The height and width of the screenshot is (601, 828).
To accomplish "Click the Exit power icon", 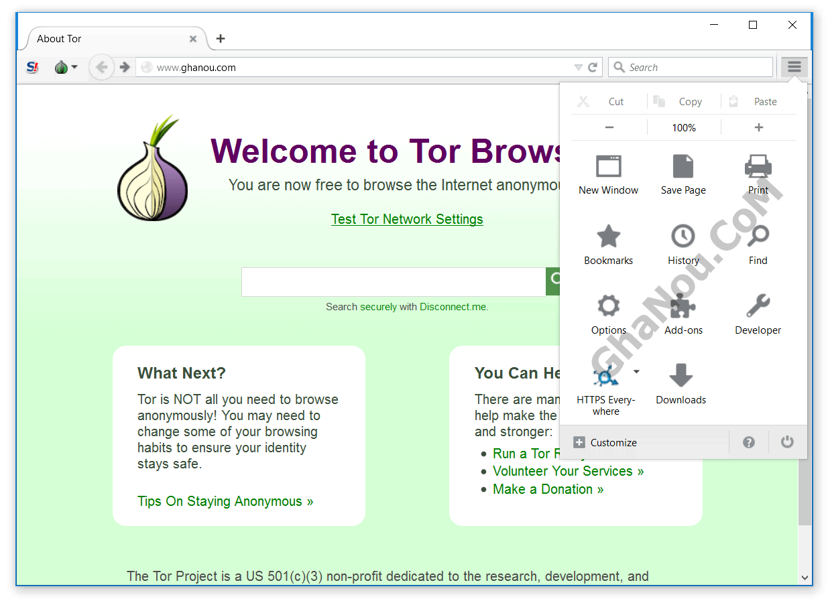I will tap(787, 442).
